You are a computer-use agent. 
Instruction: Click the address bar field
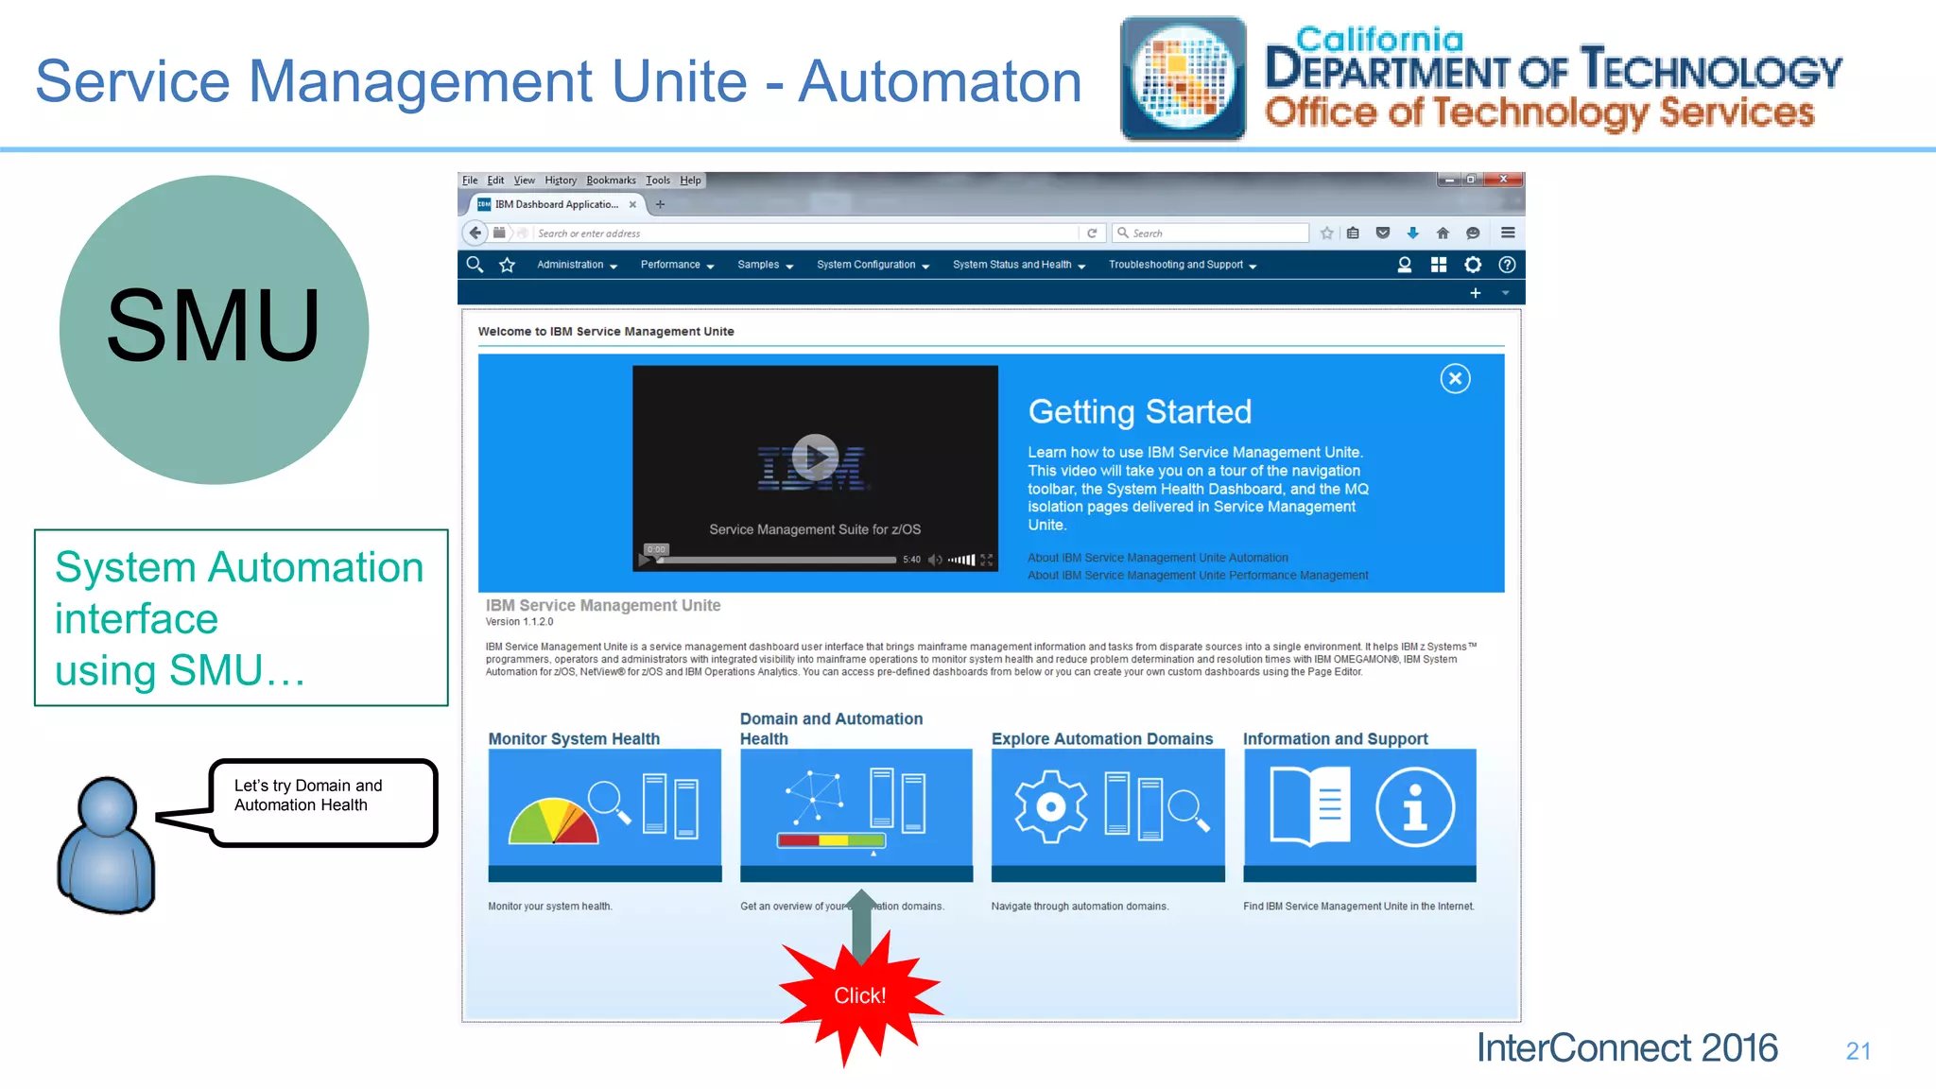pos(805,233)
